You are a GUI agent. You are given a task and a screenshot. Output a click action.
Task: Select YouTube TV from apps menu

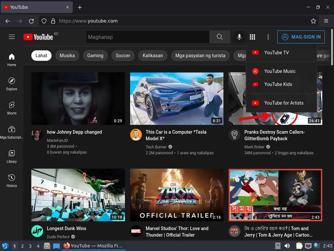coord(281,53)
